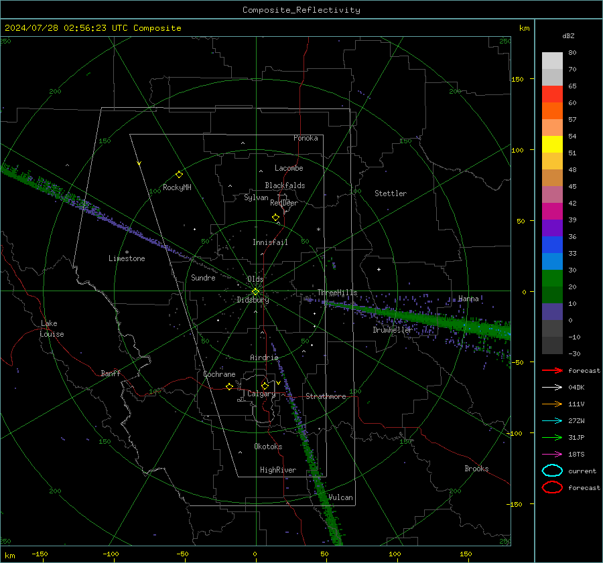This screenshot has width=603, height=563.
Task: Select the Strathmore label
Action: [326, 396]
